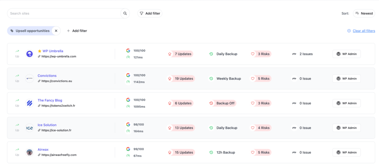Click the 4 Risks badge

coord(261,128)
